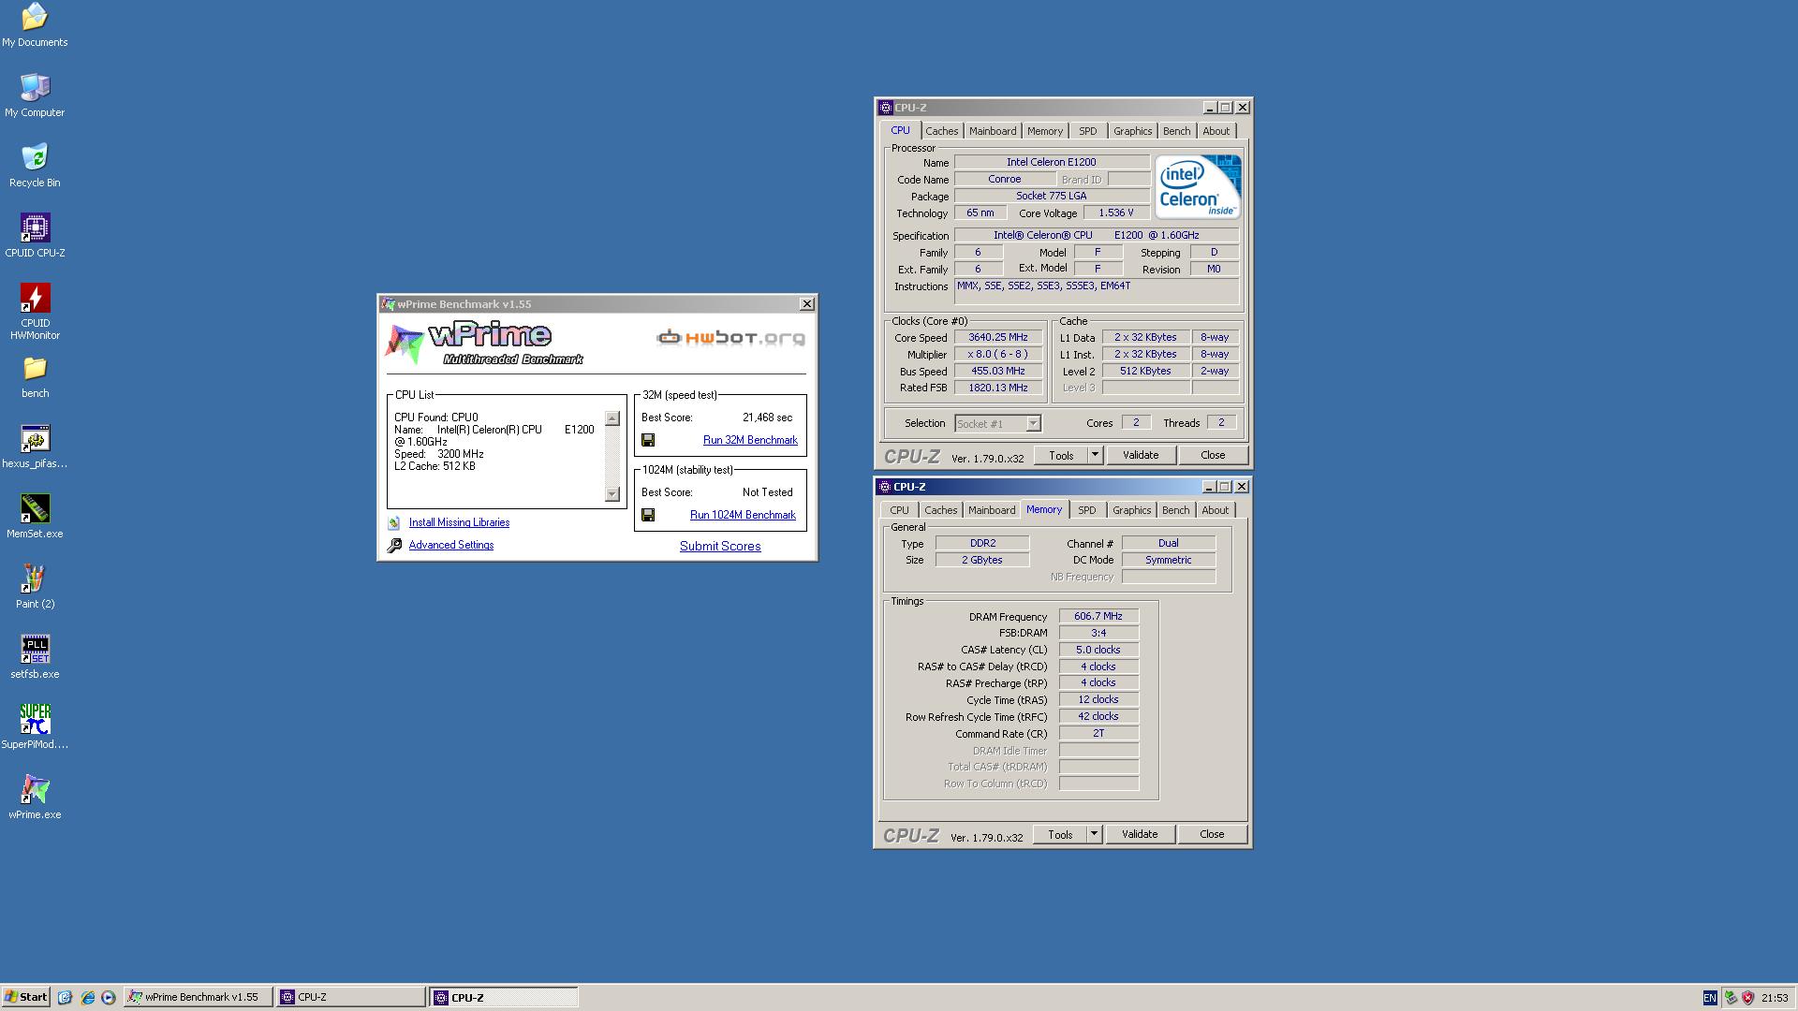
Task: Open Bench tab in lower CPU-Z window
Action: point(1175,510)
